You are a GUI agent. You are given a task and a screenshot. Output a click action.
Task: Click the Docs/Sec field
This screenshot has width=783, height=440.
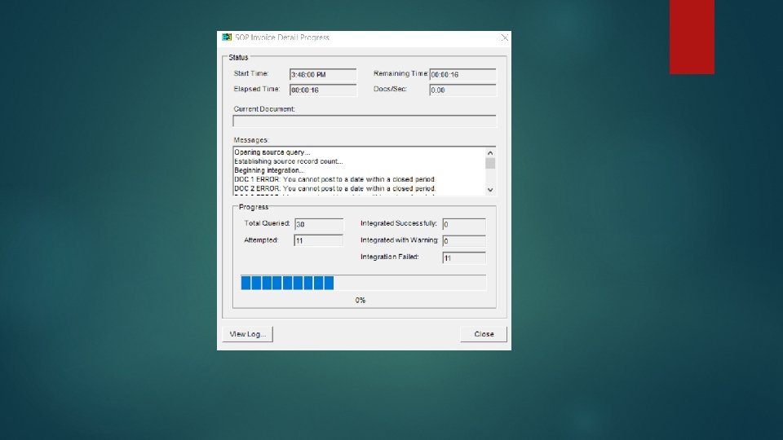pos(462,90)
